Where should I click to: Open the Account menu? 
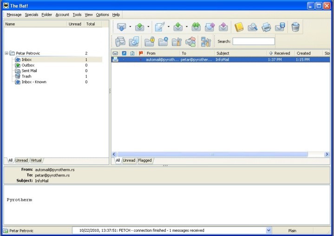62,15
